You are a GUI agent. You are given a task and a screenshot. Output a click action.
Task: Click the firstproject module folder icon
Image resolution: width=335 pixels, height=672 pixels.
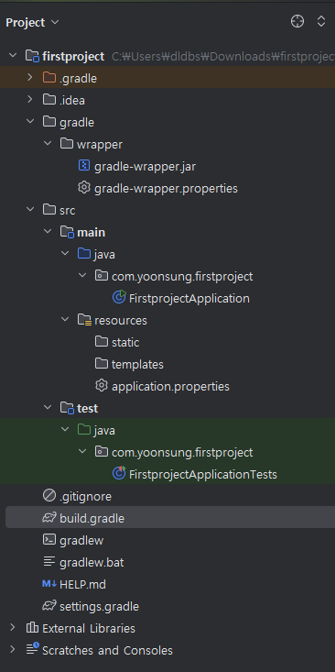(33, 56)
